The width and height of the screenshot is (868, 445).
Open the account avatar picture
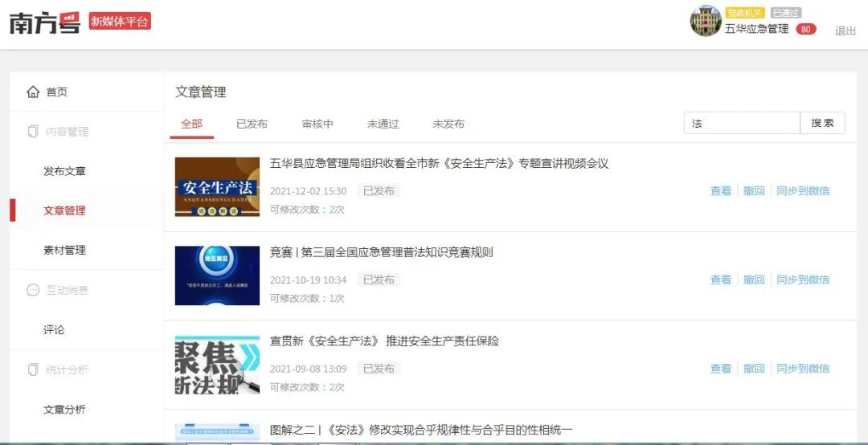pos(706,21)
